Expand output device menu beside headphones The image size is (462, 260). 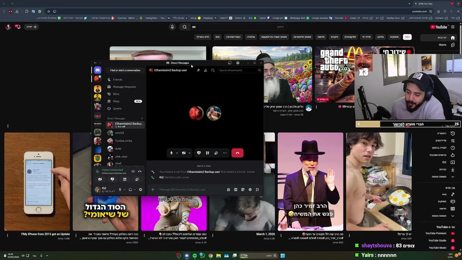coord(135,190)
